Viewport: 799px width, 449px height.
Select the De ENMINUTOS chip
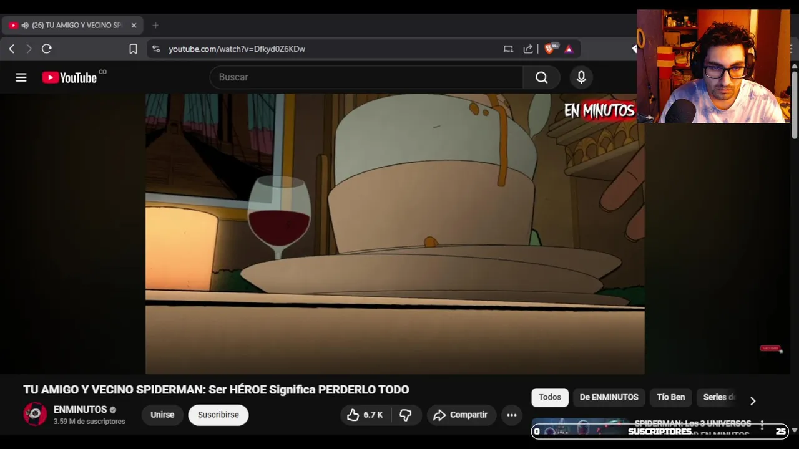(x=609, y=397)
